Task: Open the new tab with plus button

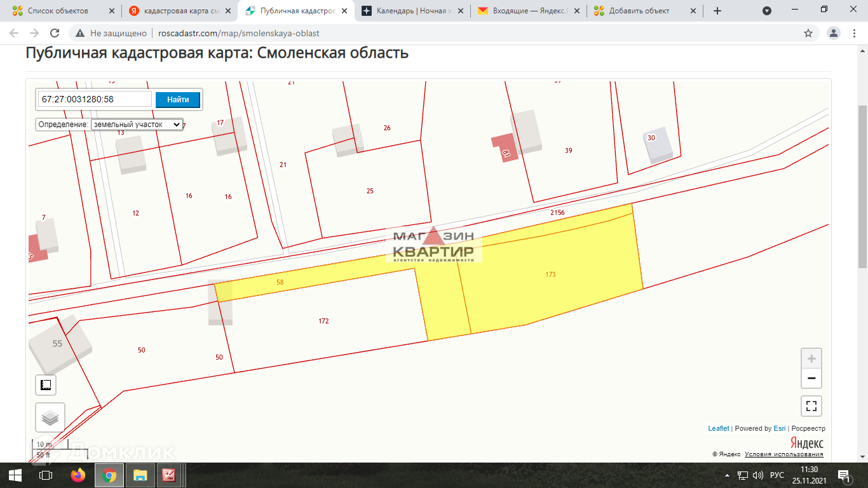Action: (x=717, y=11)
